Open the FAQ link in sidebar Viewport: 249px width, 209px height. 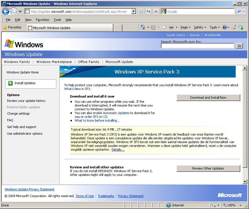10,120
